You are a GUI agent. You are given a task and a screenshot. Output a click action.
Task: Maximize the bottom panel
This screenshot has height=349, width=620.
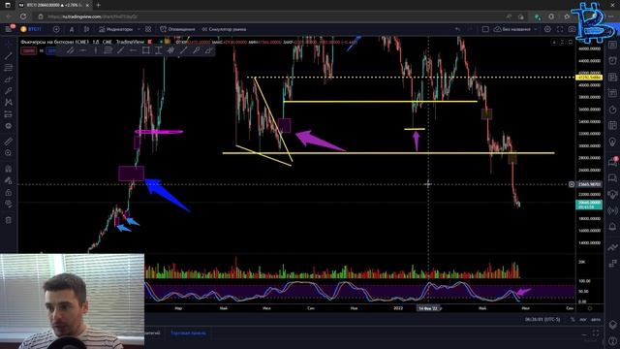click(x=596, y=333)
